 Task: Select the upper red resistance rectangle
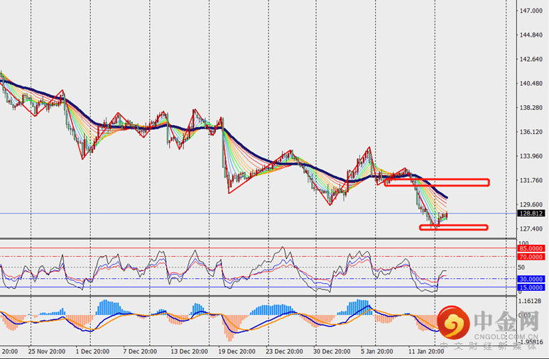tap(436, 182)
